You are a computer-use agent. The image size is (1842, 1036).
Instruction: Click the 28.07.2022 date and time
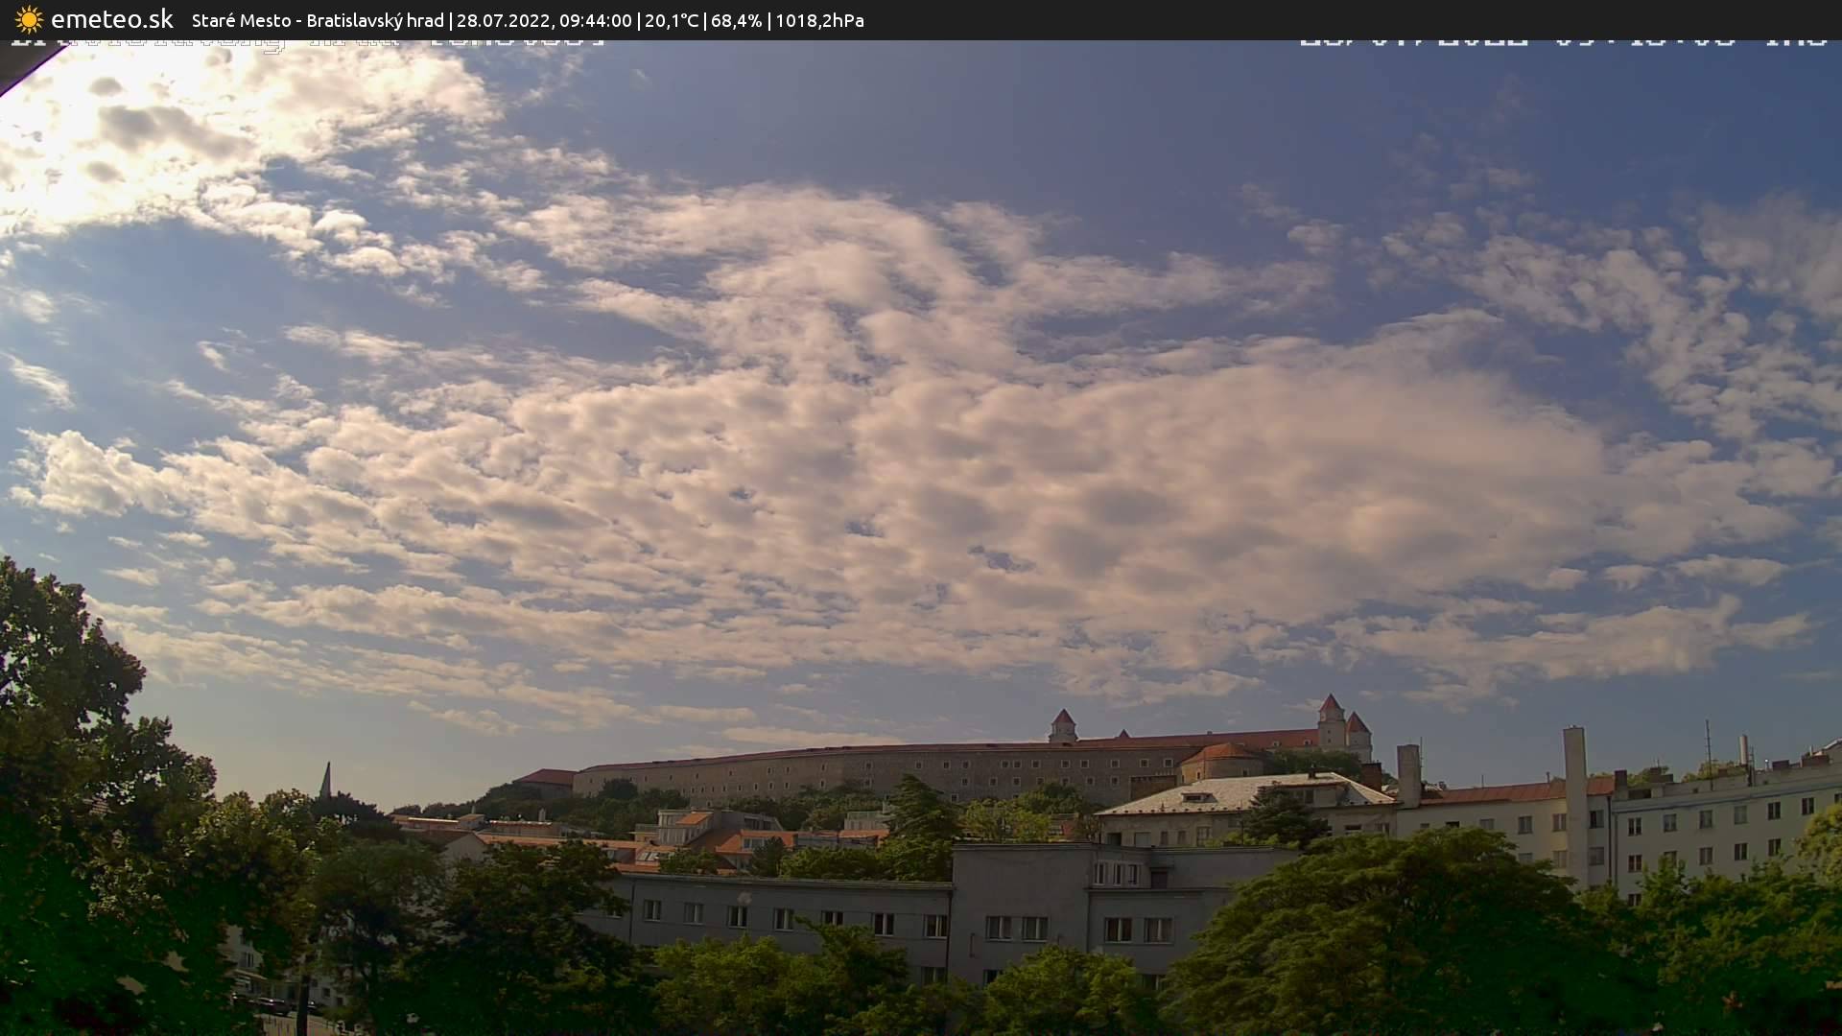tap(544, 20)
